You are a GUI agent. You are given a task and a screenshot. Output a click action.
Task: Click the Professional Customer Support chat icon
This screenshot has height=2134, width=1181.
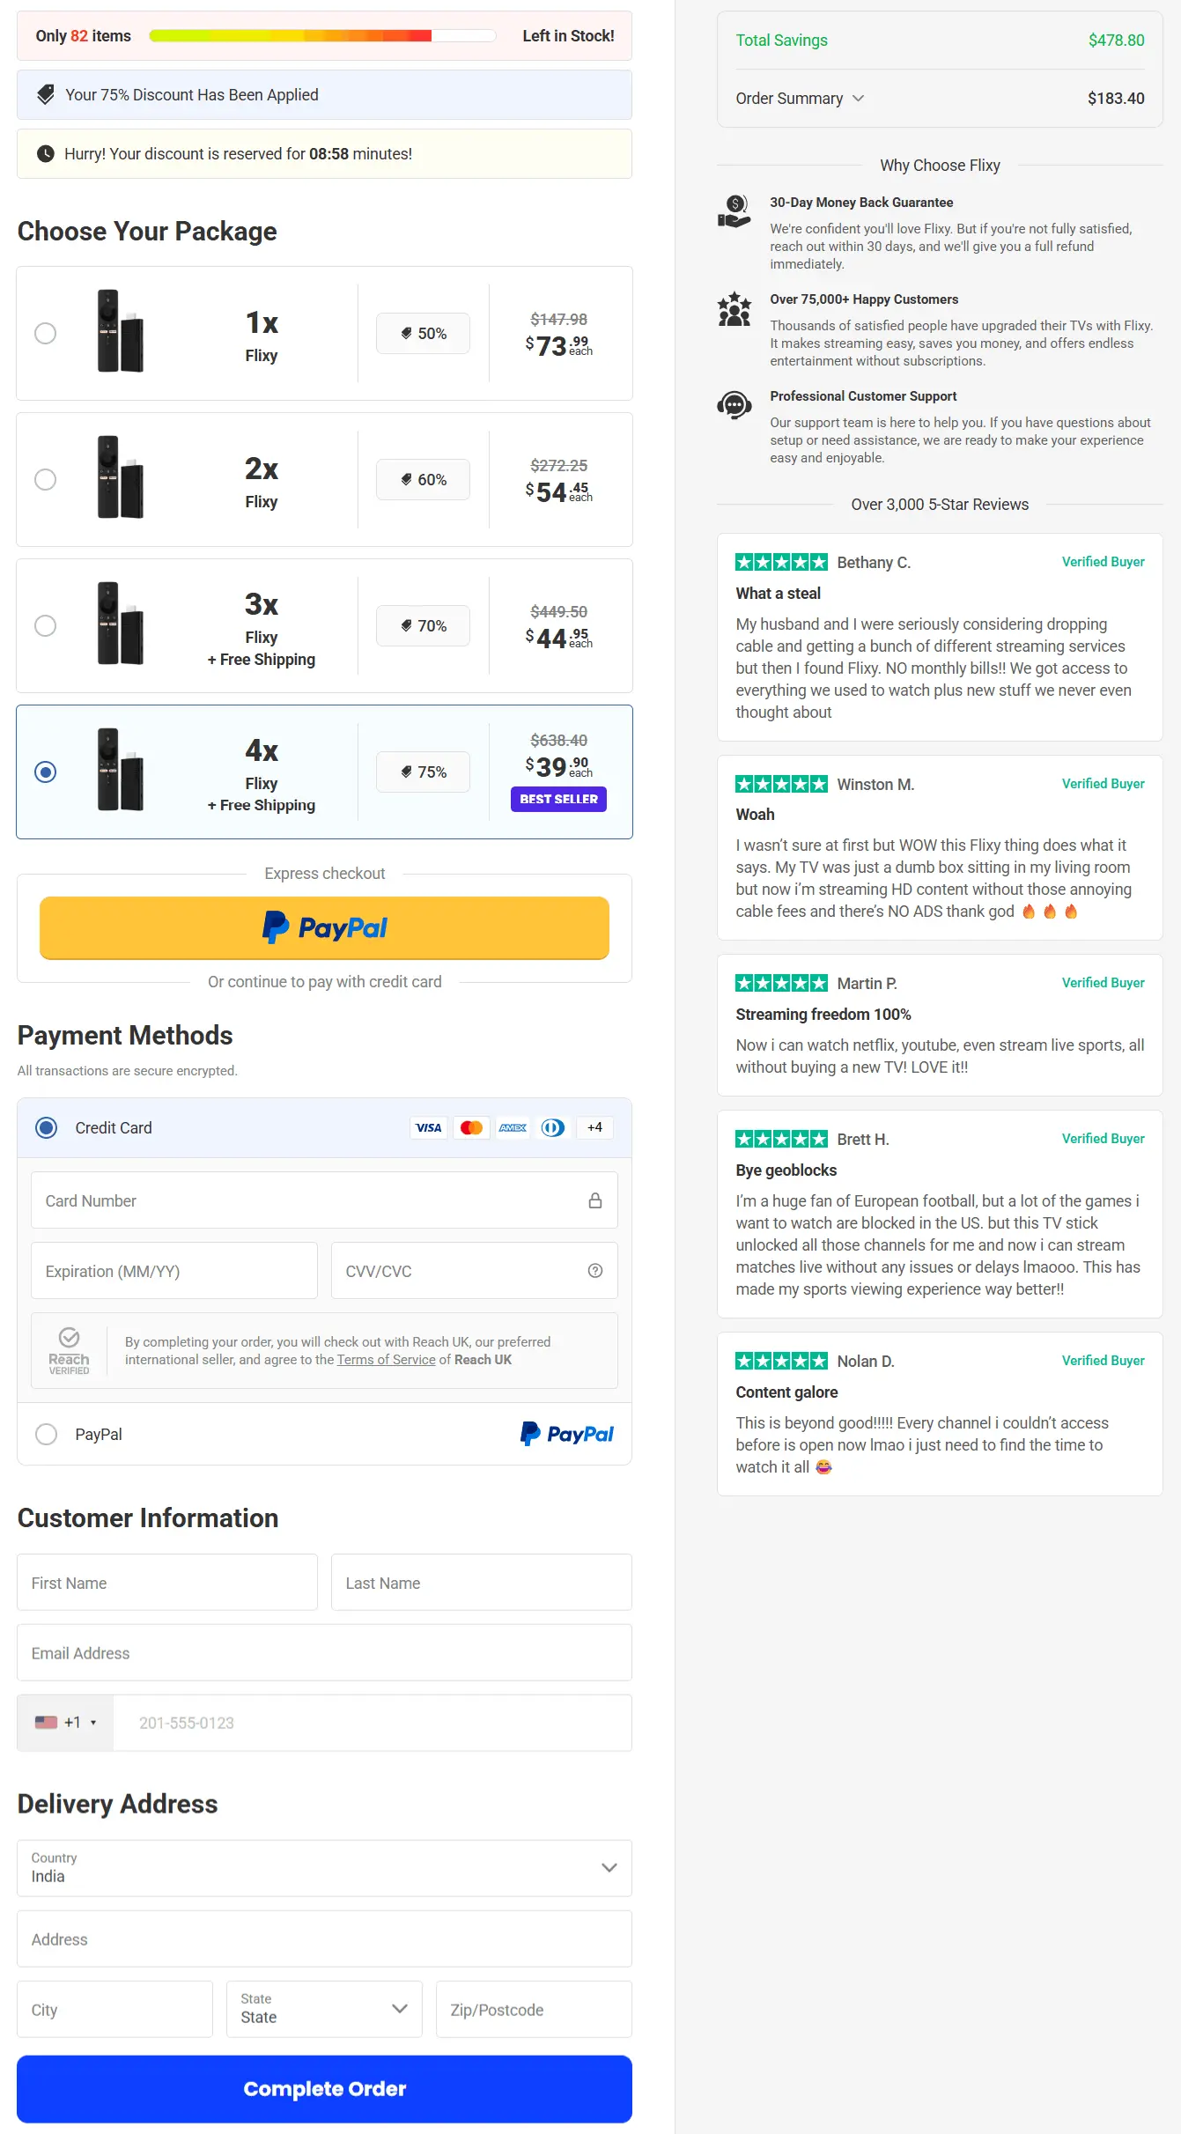point(733,405)
